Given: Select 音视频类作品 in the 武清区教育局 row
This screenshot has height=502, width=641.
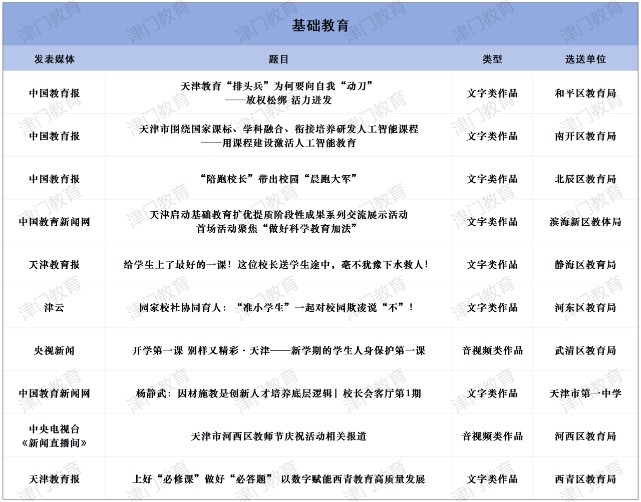Looking at the screenshot, I should 492,351.
